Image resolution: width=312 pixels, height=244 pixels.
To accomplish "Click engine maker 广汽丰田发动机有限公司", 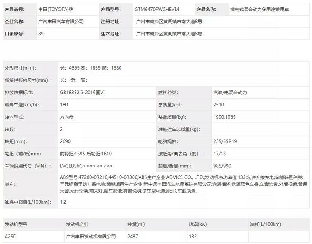I will (x=91, y=237).
